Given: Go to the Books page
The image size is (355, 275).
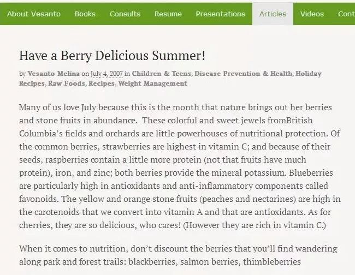Looking at the screenshot, I should click(x=85, y=14).
